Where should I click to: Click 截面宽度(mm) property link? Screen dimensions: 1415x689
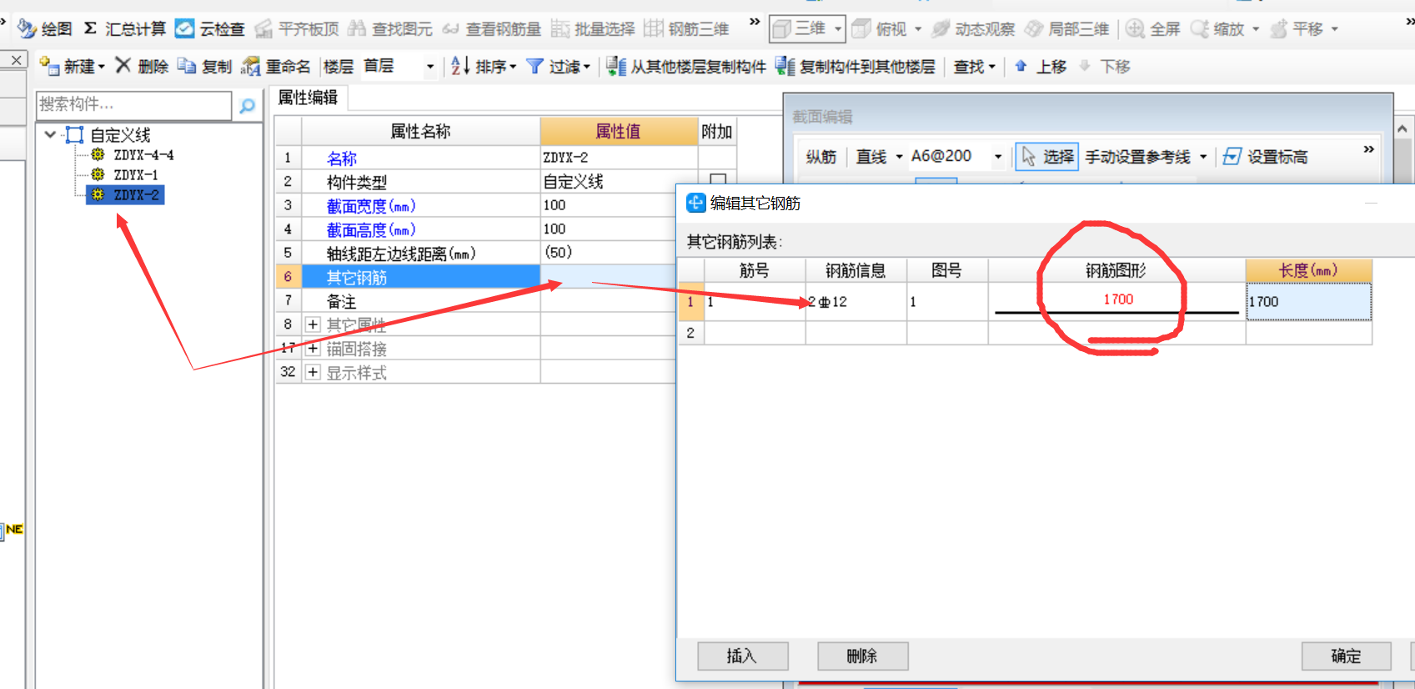[371, 206]
